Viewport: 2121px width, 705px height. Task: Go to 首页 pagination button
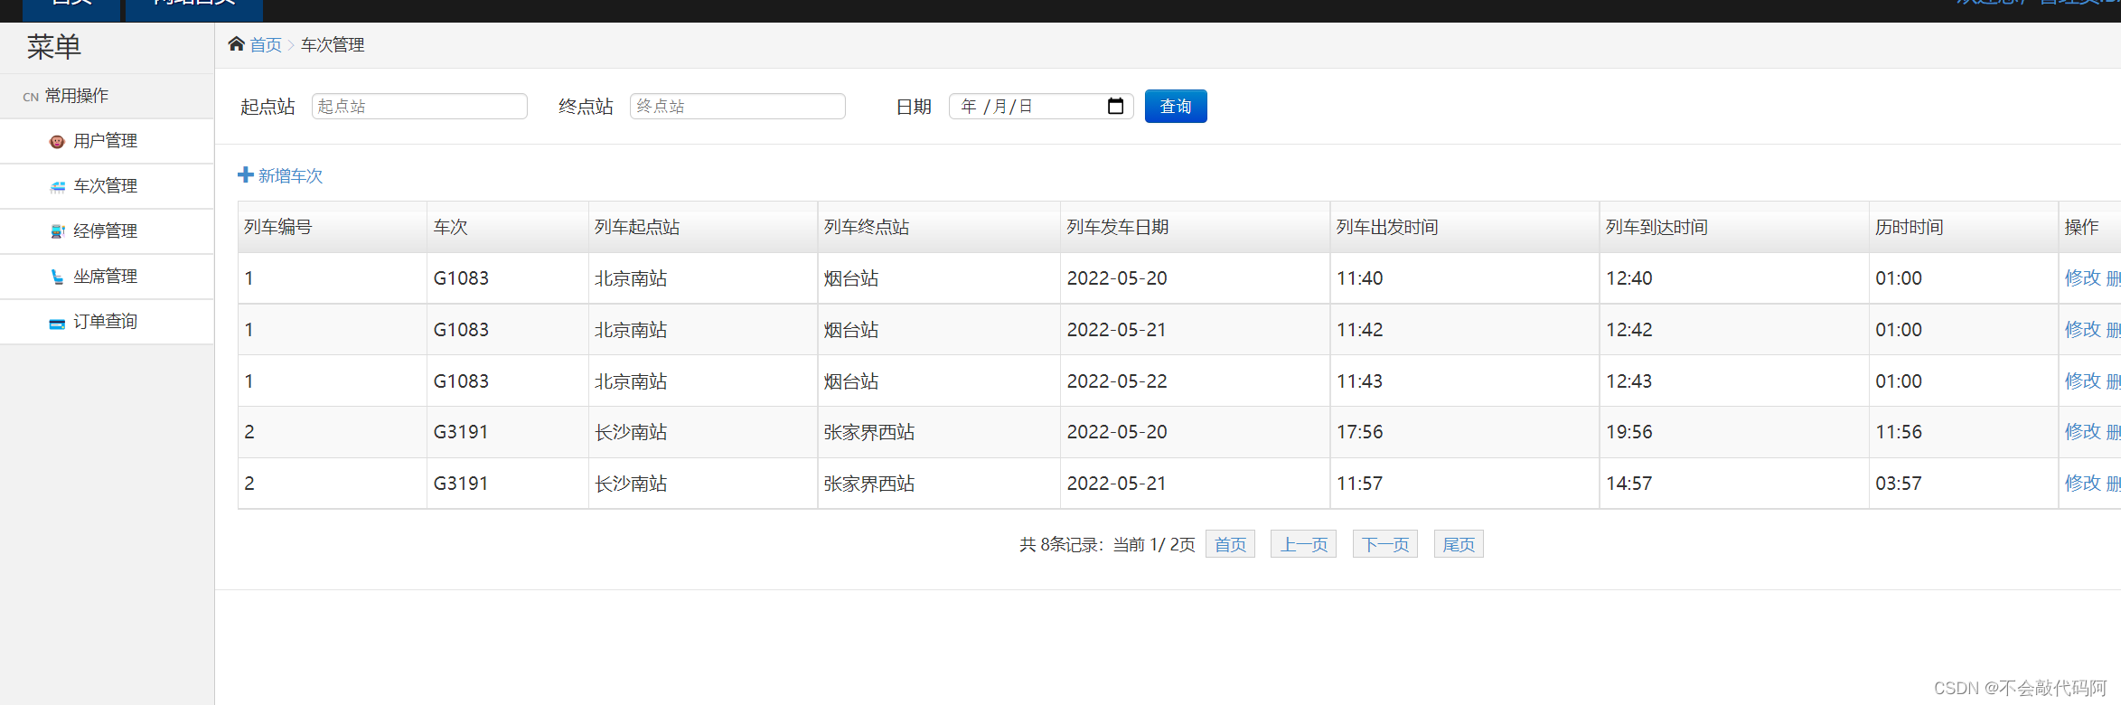click(1230, 544)
